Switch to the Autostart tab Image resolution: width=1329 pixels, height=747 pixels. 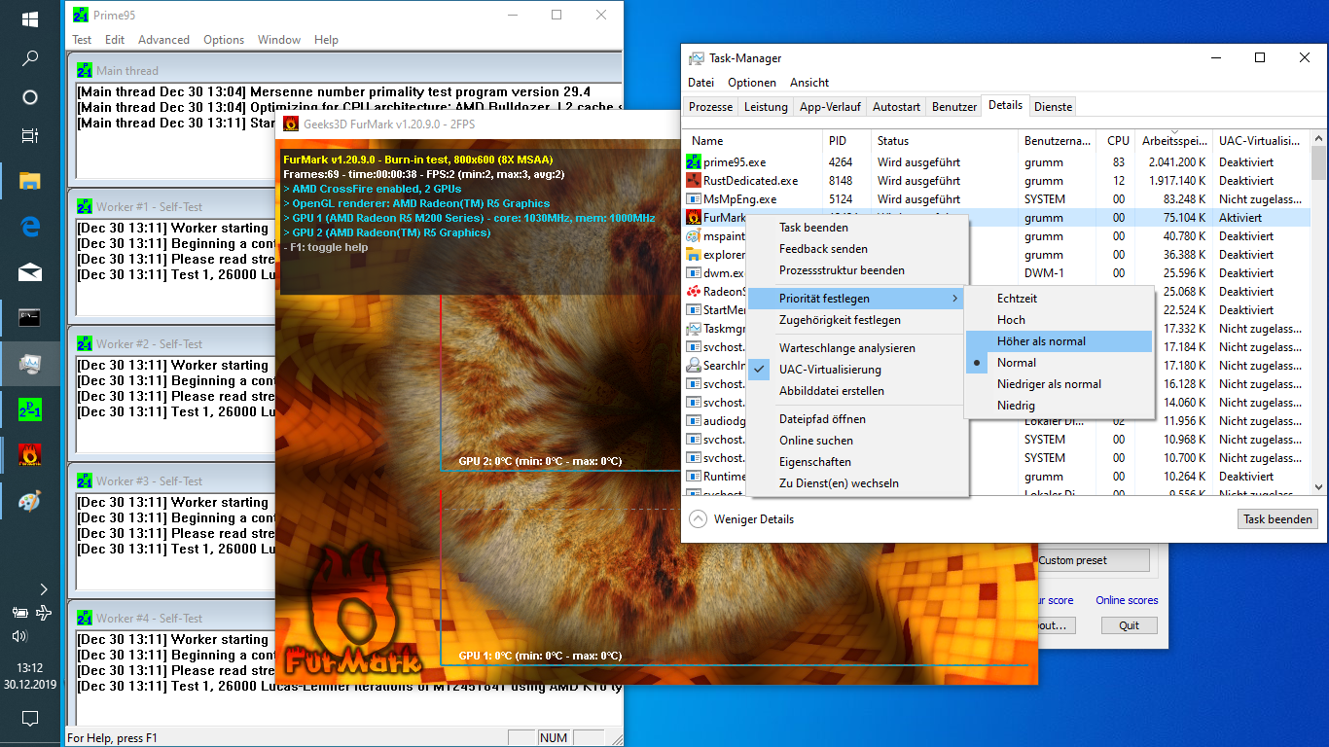click(896, 107)
